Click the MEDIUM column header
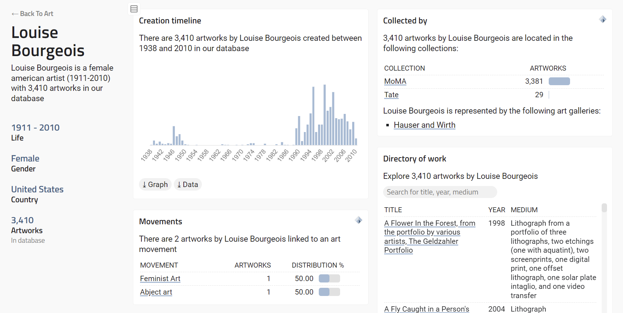 524,210
